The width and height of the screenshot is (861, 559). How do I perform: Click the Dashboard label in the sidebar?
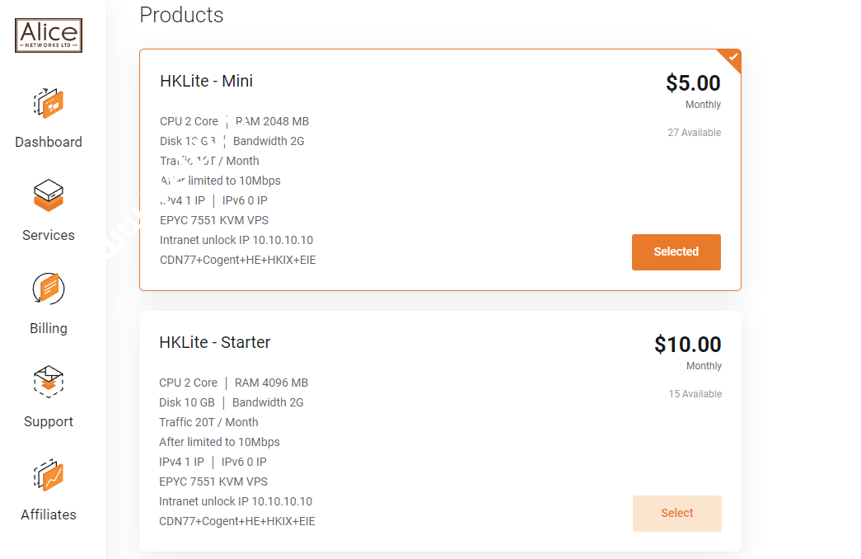tap(48, 141)
